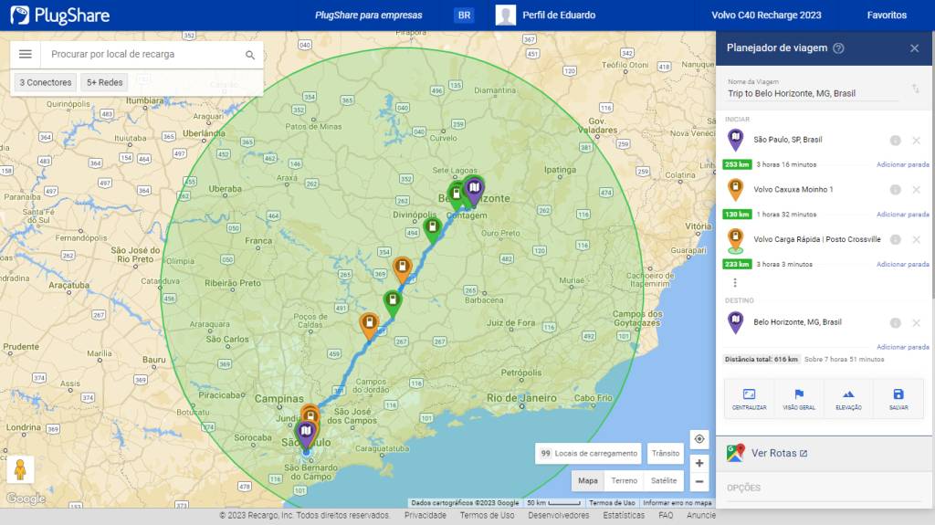The width and height of the screenshot is (935, 525).
Task: Expand the OPÇÕES section
Action: click(x=743, y=488)
